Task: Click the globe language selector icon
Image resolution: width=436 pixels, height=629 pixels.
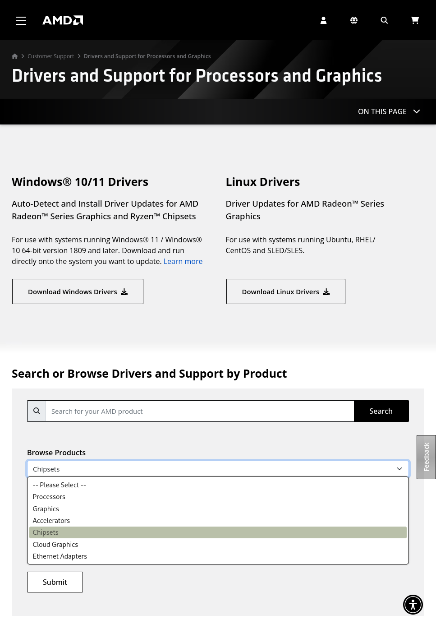Action: (x=354, y=20)
